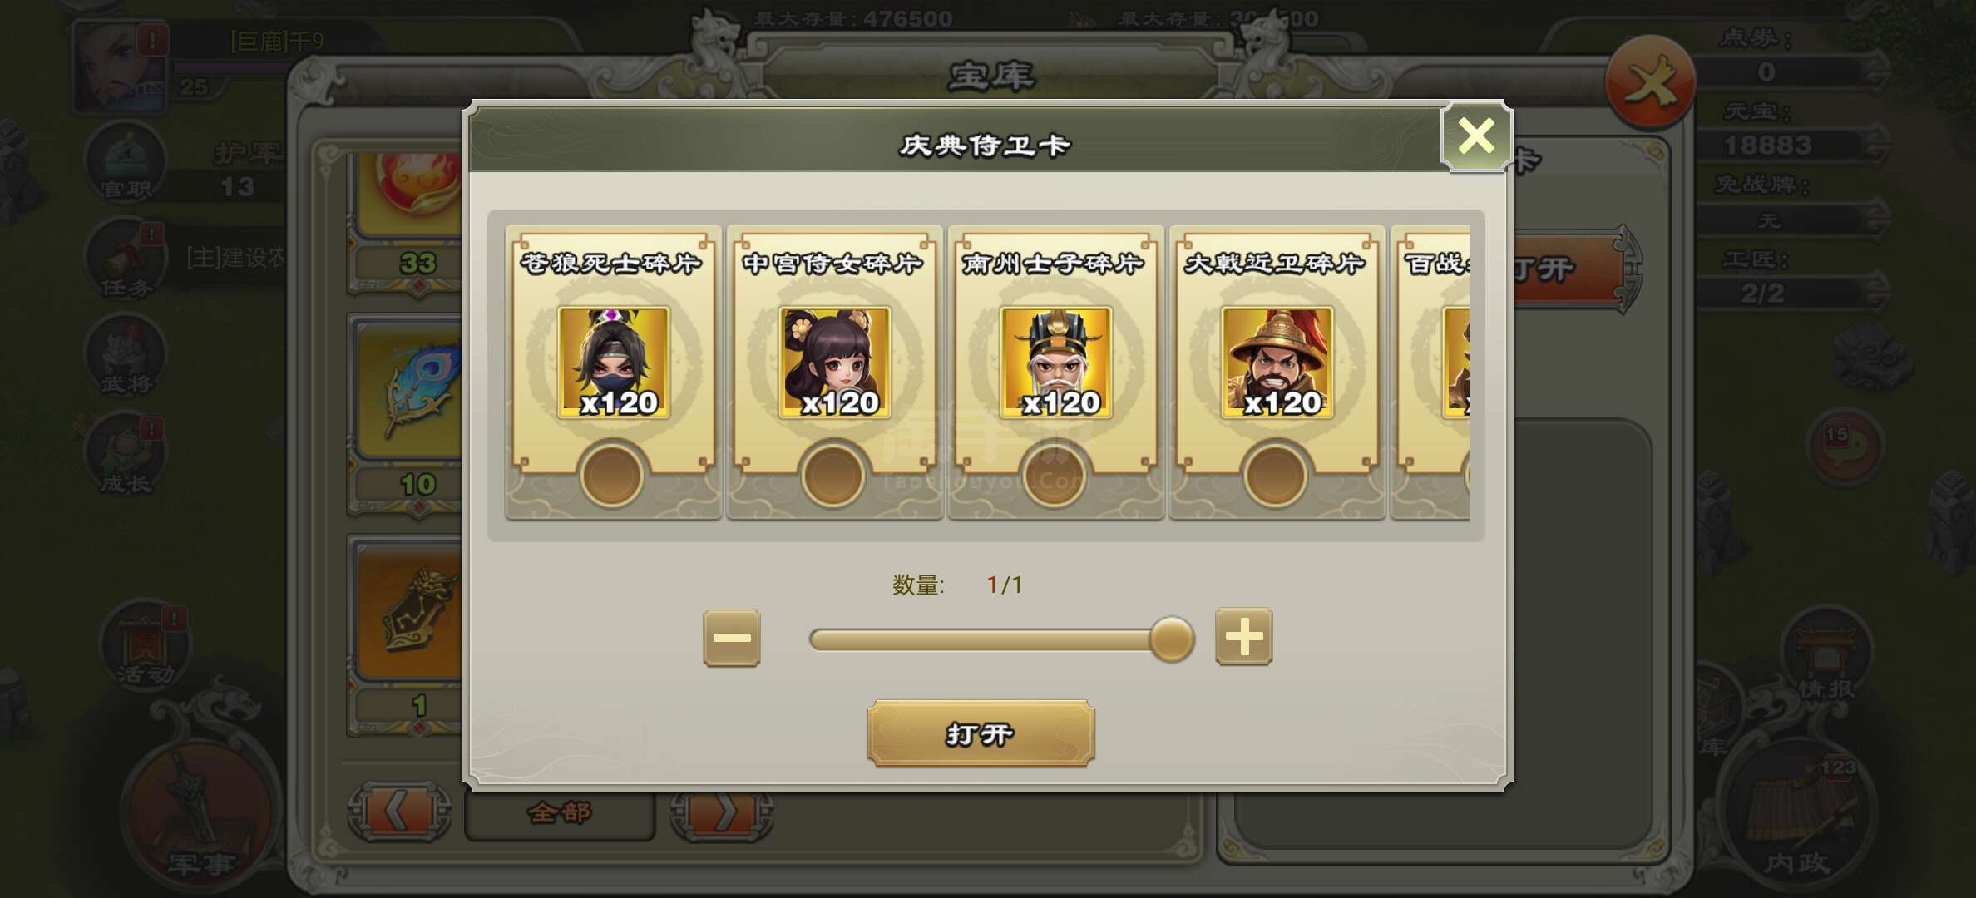Image resolution: width=1976 pixels, height=898 pixels.
Task: Click the masked 苍狼死士 character portrait
Action: [614, 363]
